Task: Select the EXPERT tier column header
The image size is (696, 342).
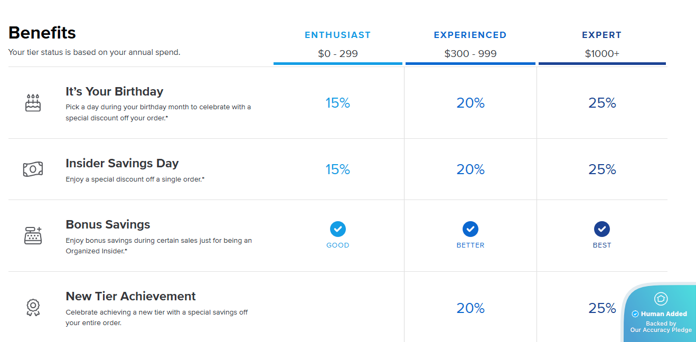Action: [601, 35]
